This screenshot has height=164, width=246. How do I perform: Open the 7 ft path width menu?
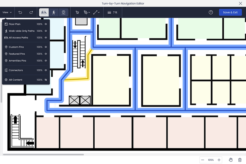tap(112, 12)
